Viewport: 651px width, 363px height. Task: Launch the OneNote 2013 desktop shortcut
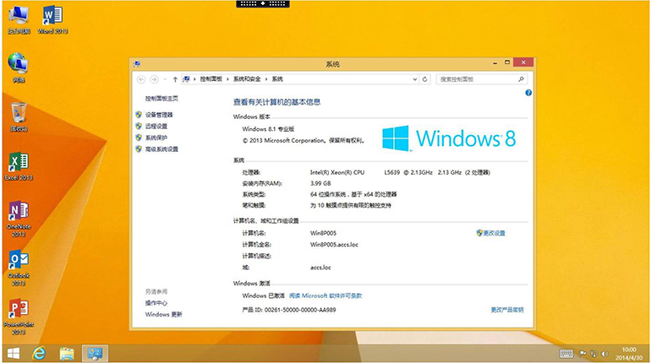click(x=19, y=219)
